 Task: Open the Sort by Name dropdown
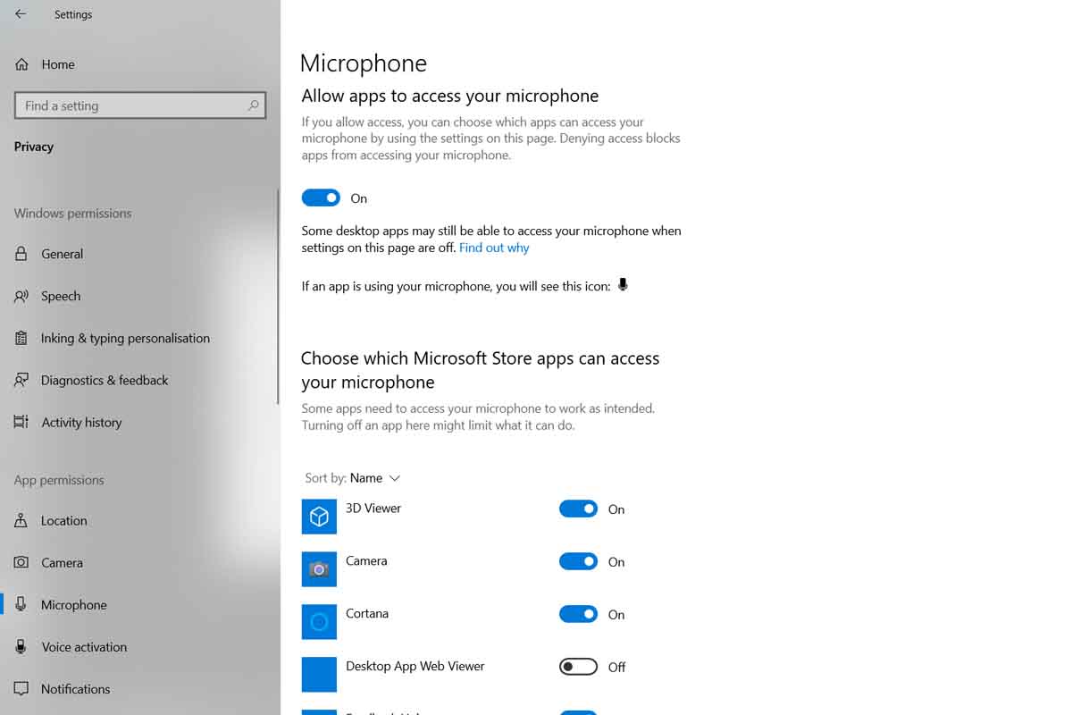353,478
